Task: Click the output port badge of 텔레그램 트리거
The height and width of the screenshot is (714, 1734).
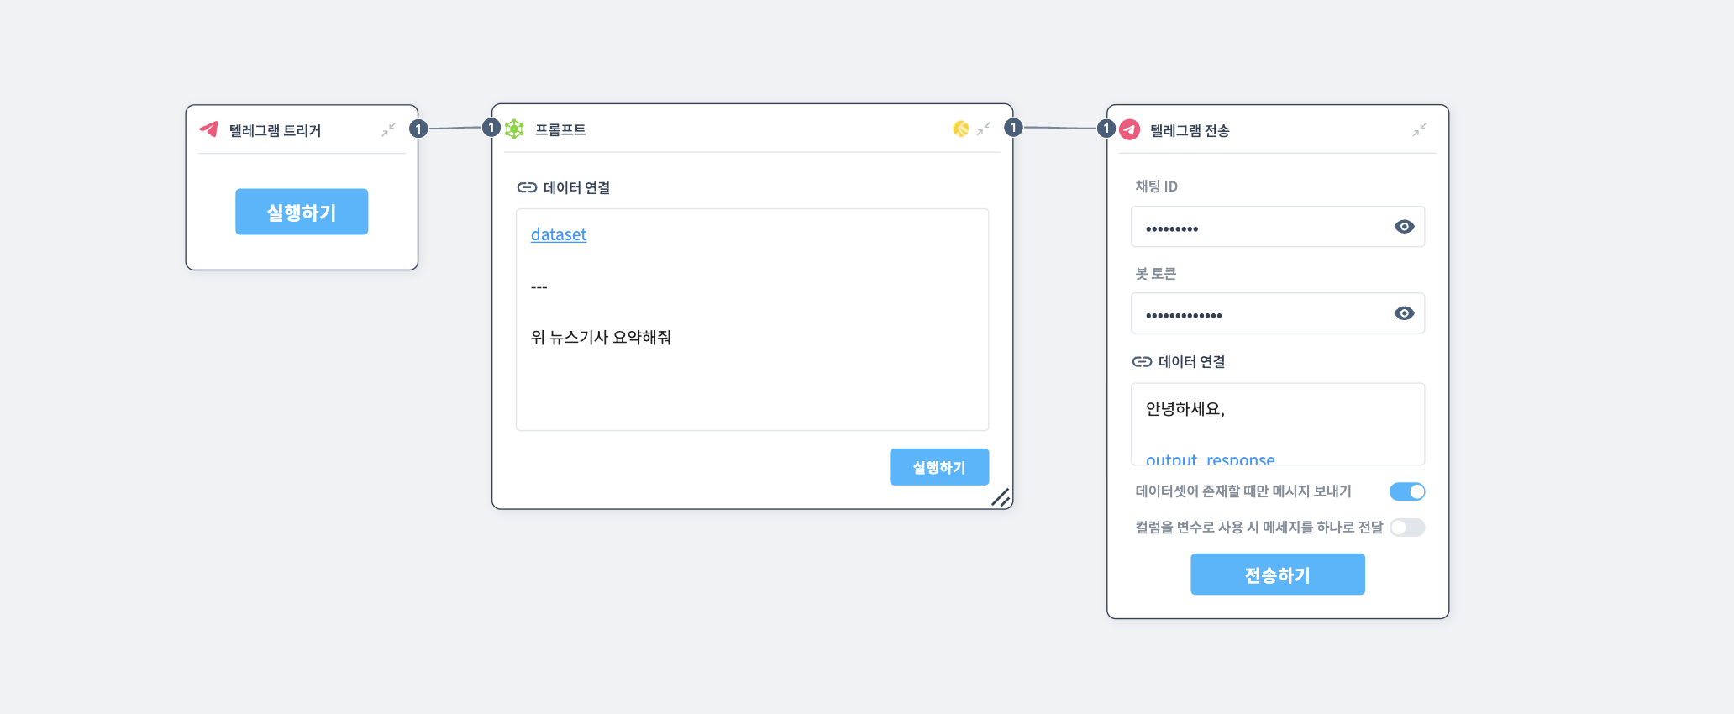Action: (x=418, y=129)
